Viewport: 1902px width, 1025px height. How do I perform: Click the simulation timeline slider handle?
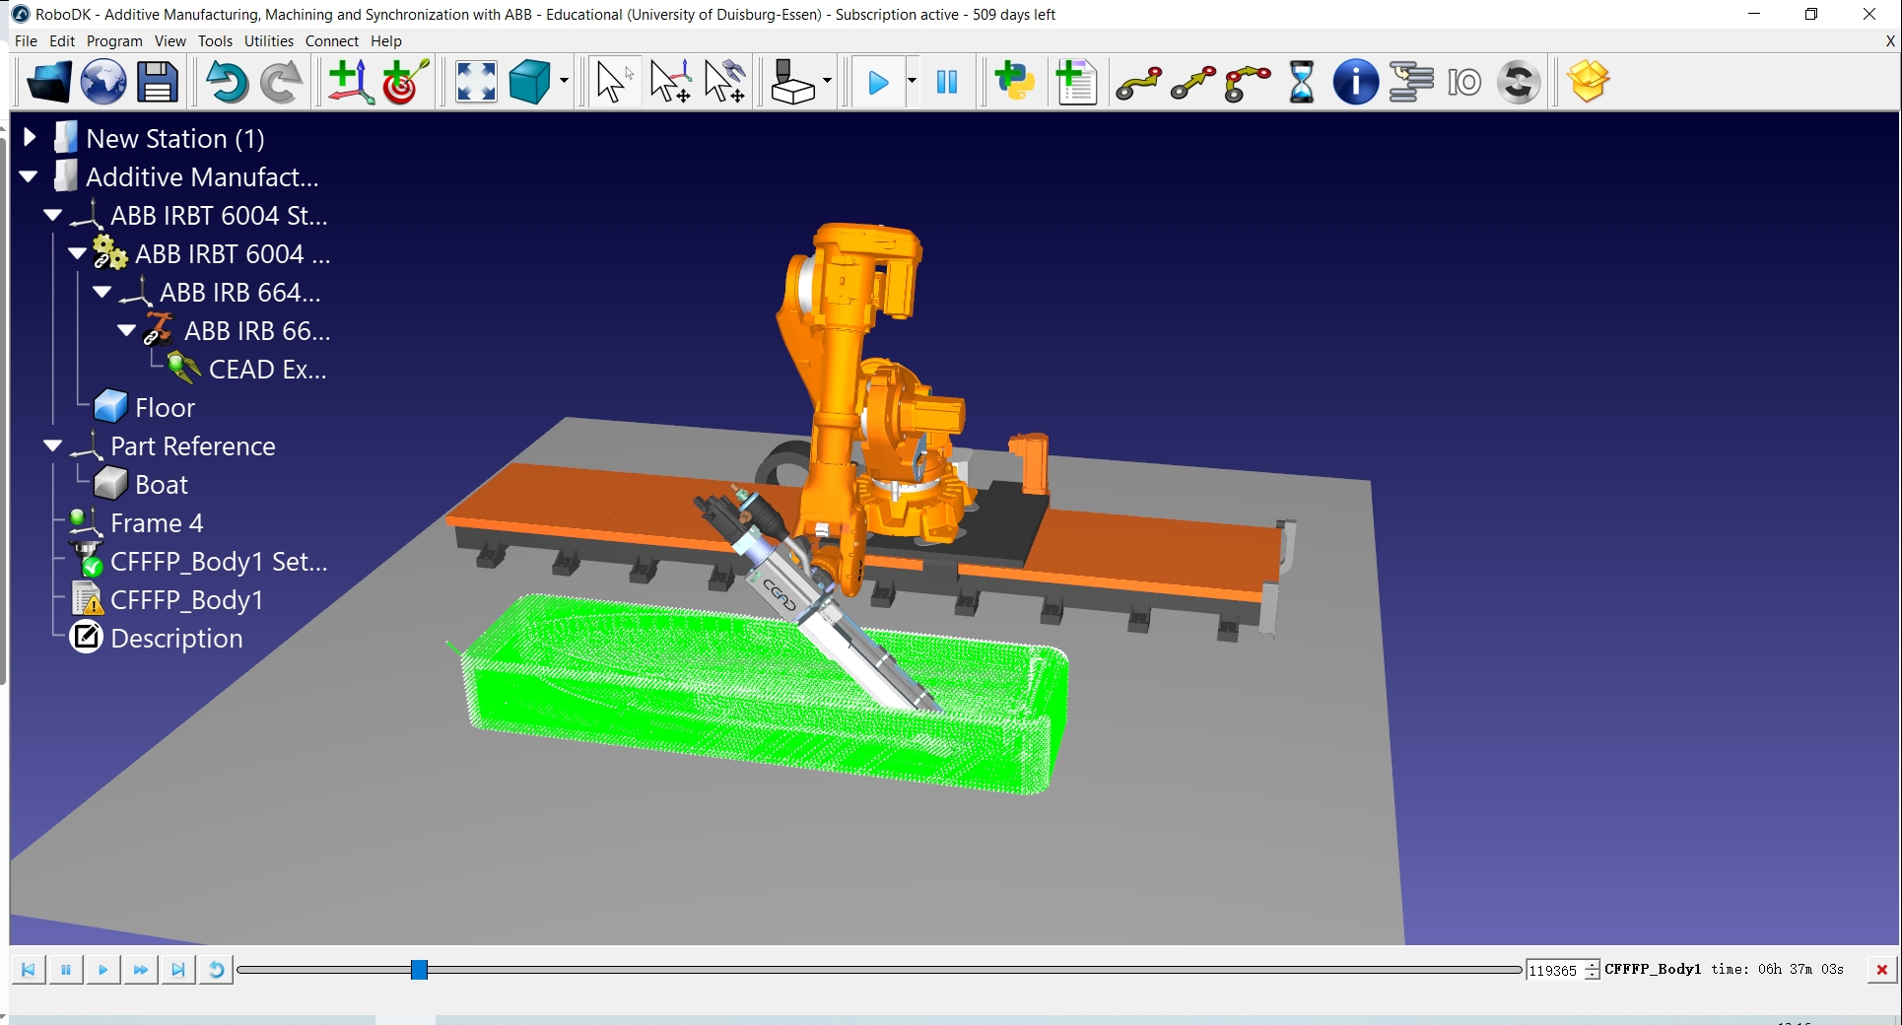click(419, 970)
